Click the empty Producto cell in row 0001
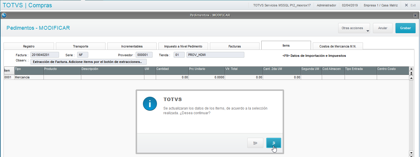420x157 pixels. [x=62, y=77]
